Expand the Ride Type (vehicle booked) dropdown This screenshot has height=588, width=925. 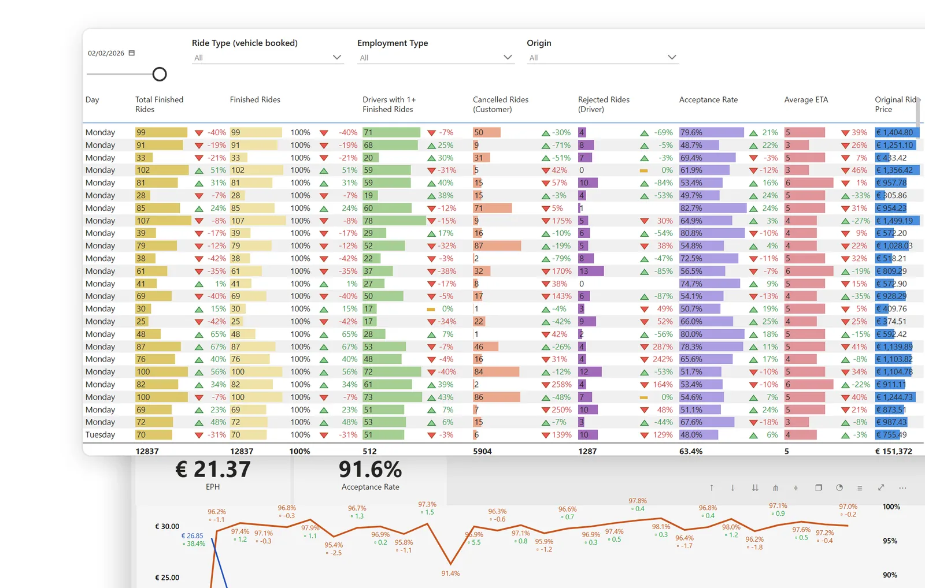coord(268,57)
